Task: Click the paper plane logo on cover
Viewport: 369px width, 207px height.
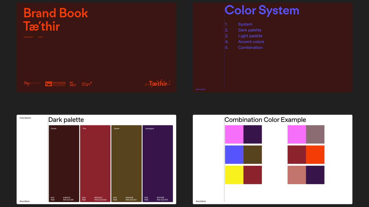Action: [86, 84]
